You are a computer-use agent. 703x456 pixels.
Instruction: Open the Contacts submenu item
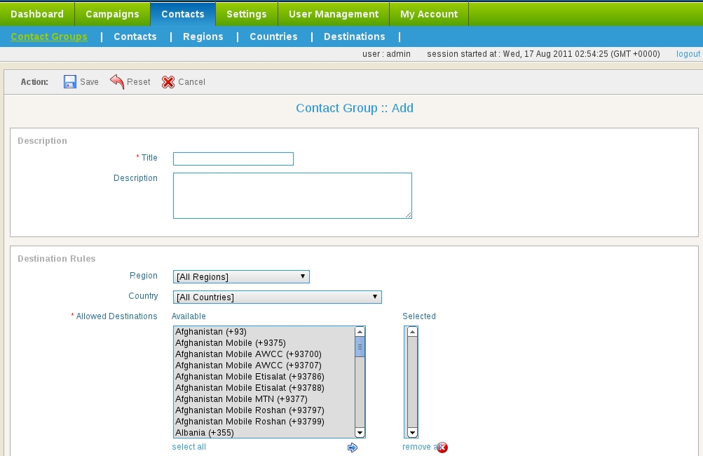click(x=135, y=36)
